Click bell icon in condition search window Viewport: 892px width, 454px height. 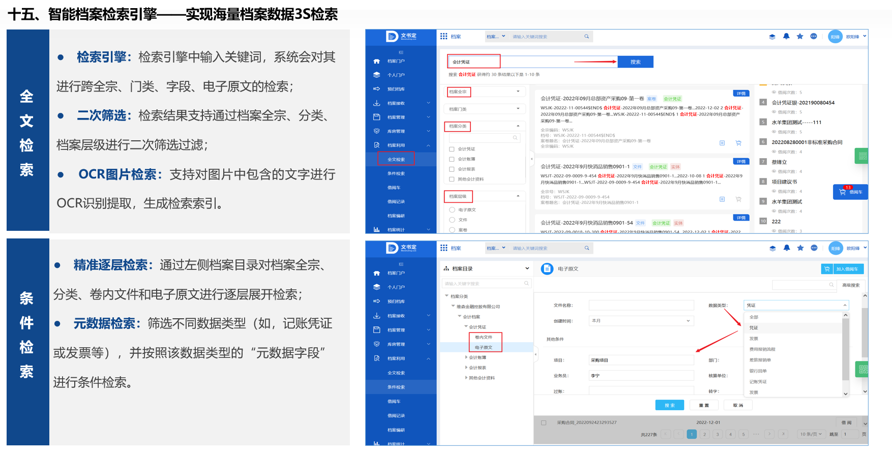[x=787, y=248]
